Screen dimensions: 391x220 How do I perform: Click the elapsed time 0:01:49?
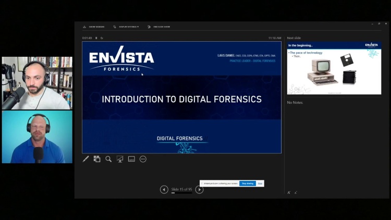pos(87,38)
